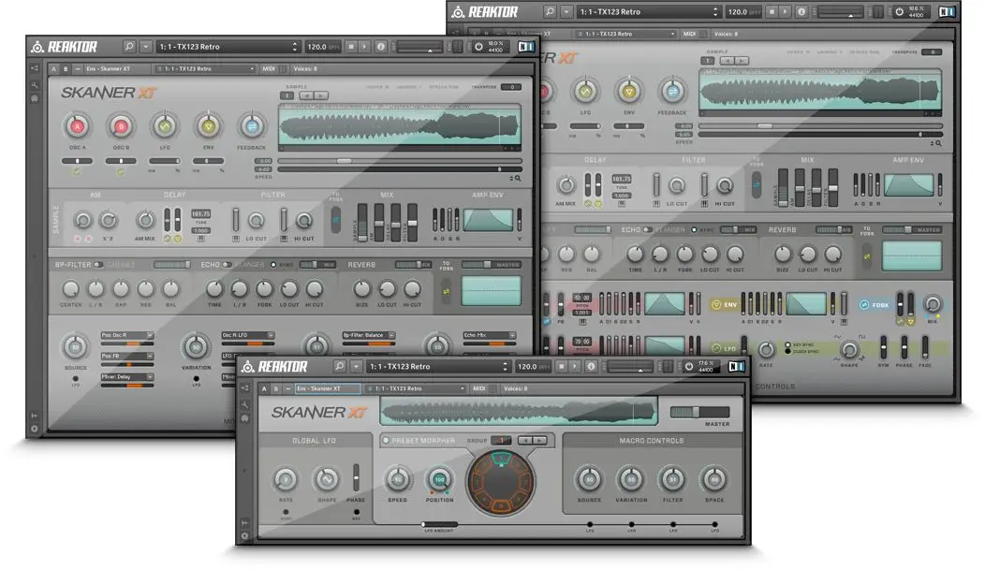Open waveform zoom magnifier in left window

point(518,178)
